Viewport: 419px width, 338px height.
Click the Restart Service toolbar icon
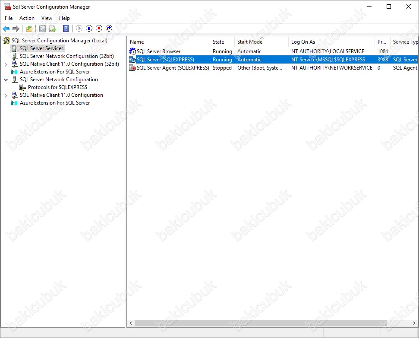pyautogui.click(x=109, y=29)
